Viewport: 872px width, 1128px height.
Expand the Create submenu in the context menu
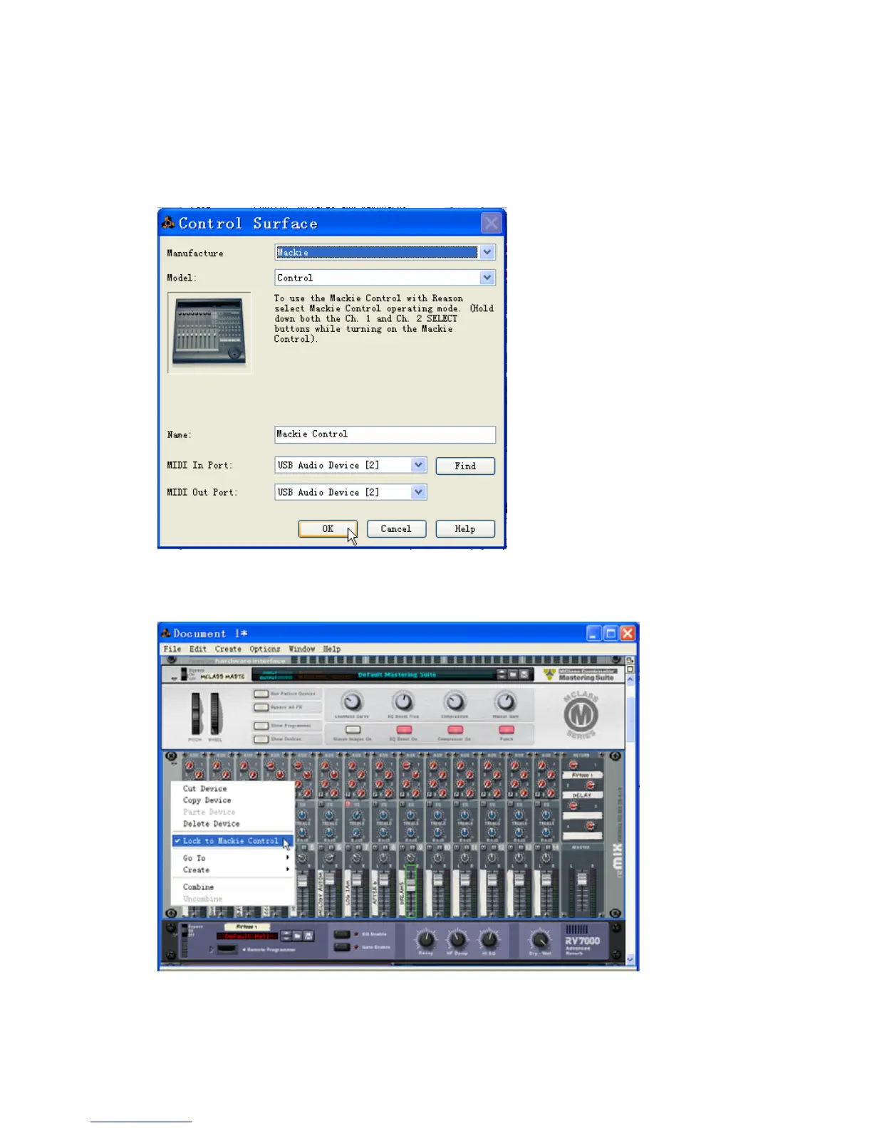[x=233, y=870]
